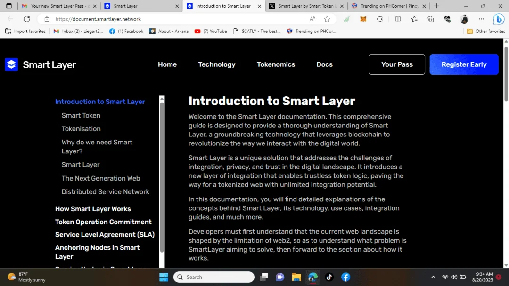
Task: Open Windows Start menu
Action: 164,277
